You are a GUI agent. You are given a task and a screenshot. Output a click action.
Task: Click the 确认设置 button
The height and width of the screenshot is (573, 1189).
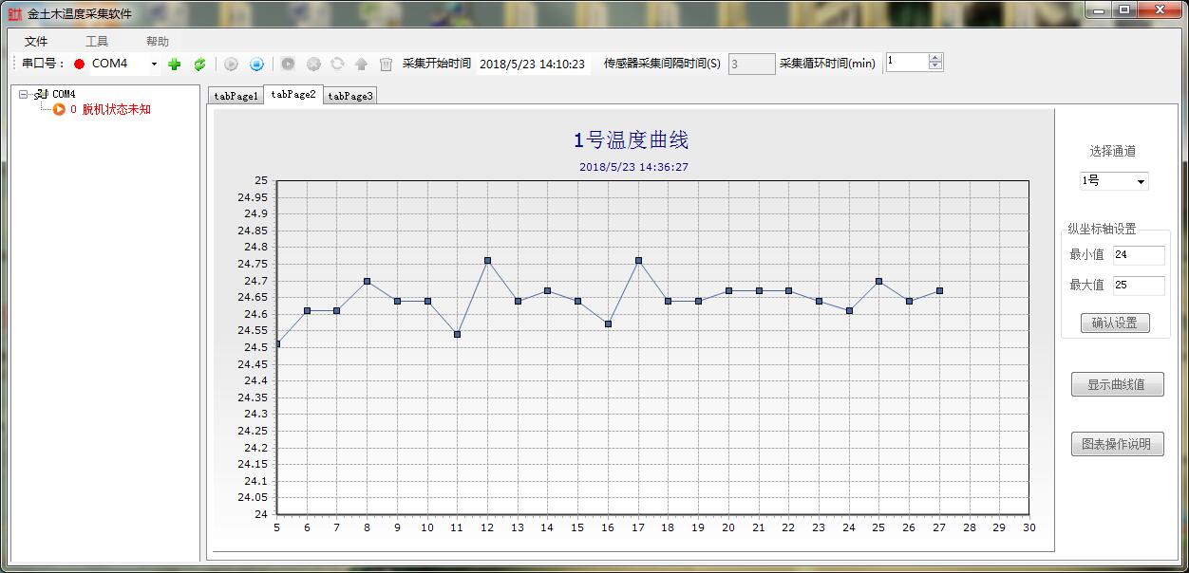(1114, 323)
